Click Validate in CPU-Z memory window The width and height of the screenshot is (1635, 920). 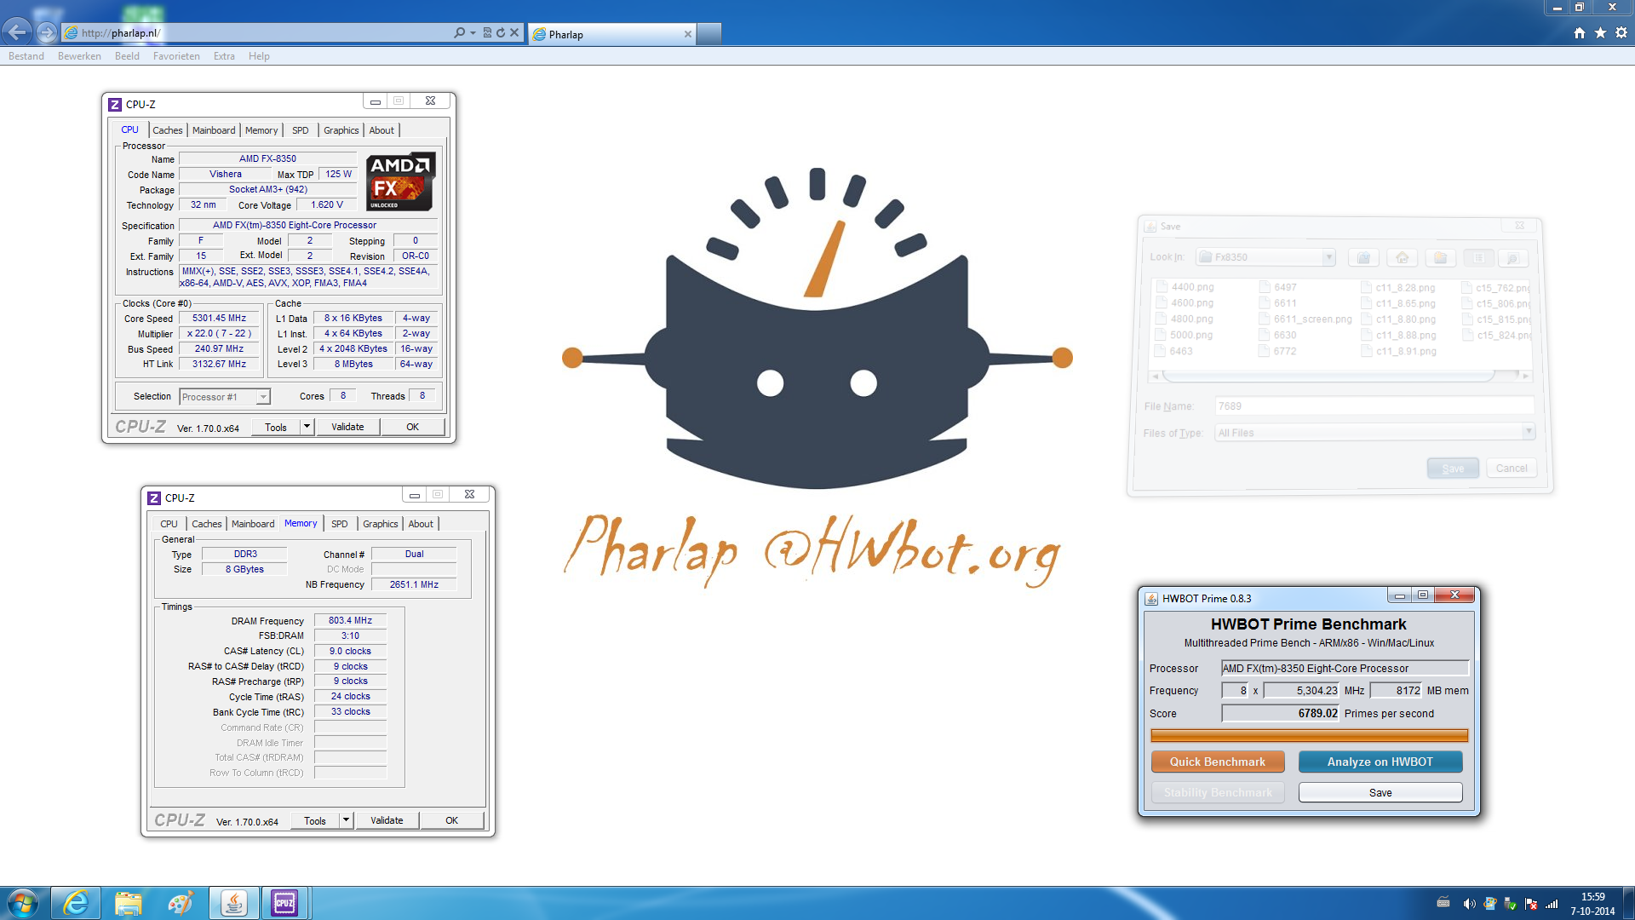(x=387, y=821)
